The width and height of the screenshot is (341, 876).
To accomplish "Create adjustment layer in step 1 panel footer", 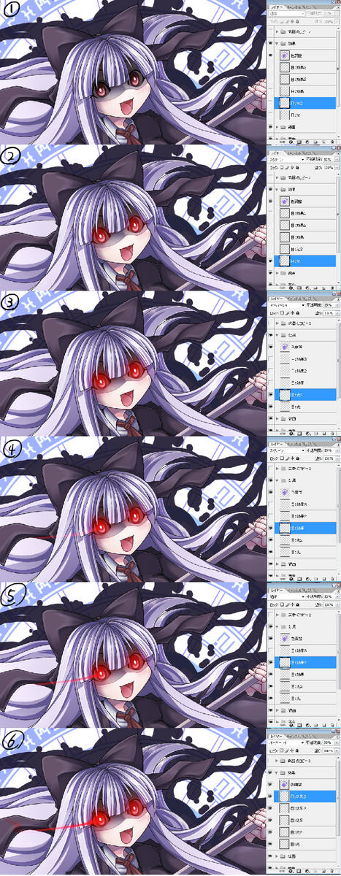I will click(307, 142).
